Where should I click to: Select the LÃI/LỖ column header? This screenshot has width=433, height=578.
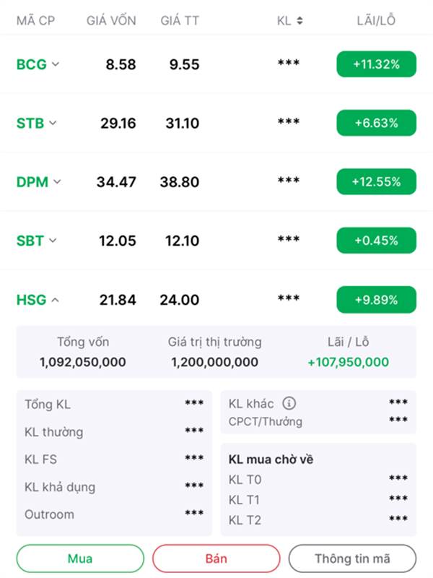point(376,20)
